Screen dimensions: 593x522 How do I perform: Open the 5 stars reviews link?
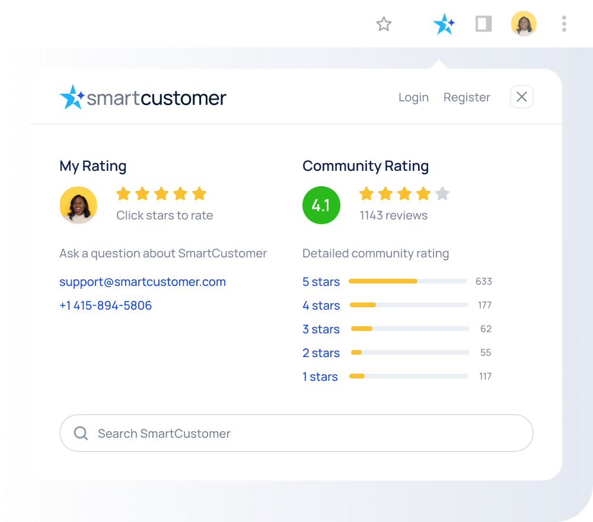click(321, 282)
